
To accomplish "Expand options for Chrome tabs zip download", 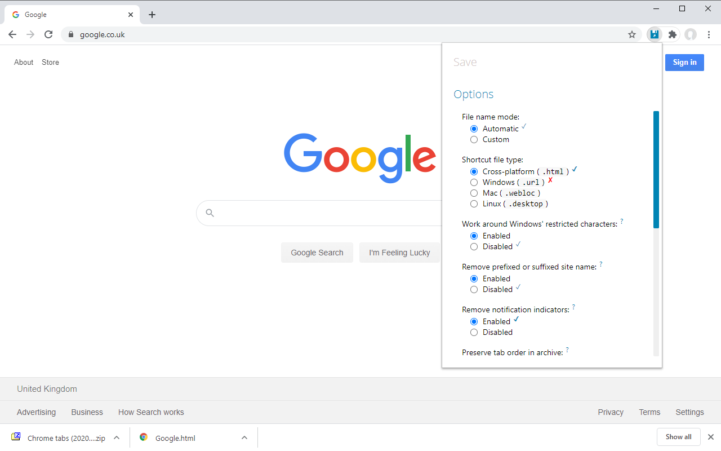I will pyautogui.click(x=117, y=437).
